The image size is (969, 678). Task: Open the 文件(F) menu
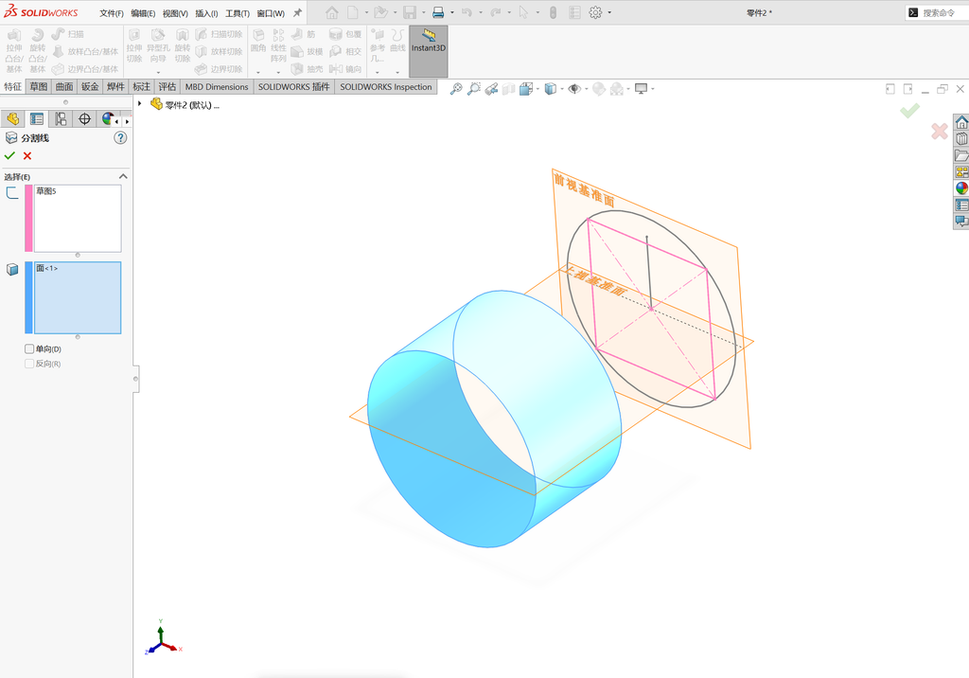tap(112, 13)
